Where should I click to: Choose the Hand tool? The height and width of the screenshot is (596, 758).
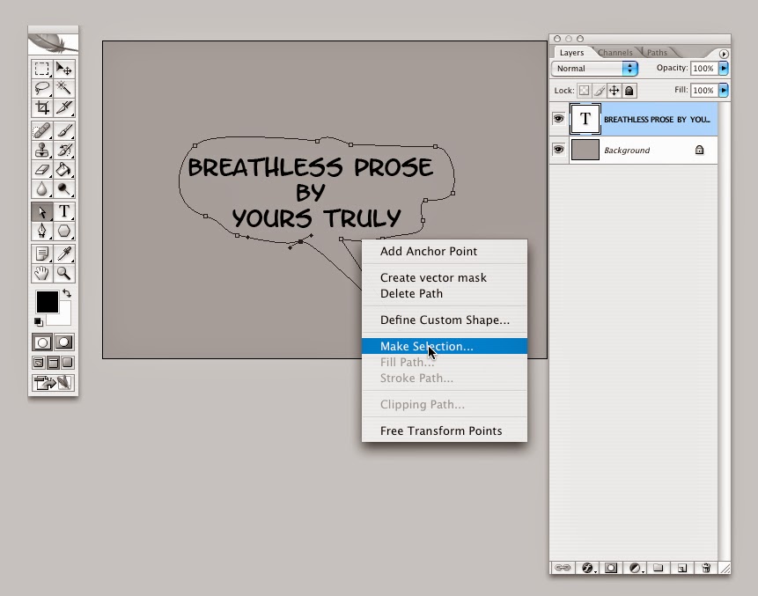point(42,273)
